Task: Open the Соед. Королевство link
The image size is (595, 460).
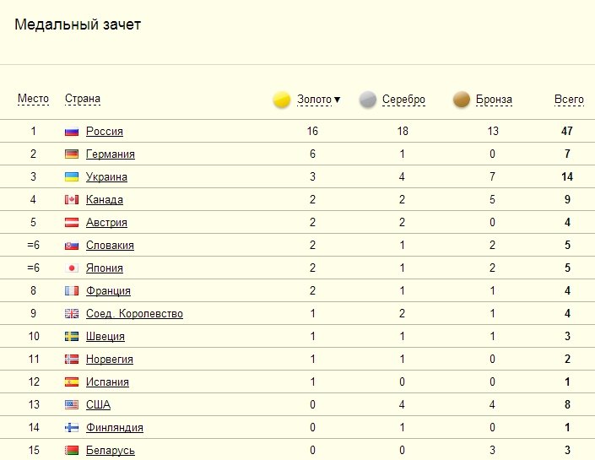Action: coord(134,313)
